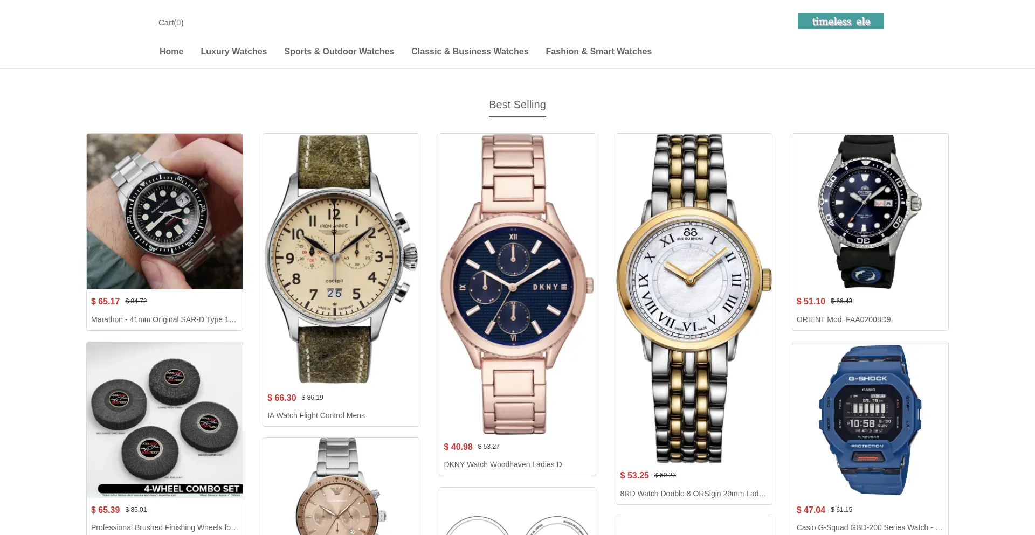
Task: Open the 4-wheel combo set image
Action: pyautogui.click(x=164, y=420)
